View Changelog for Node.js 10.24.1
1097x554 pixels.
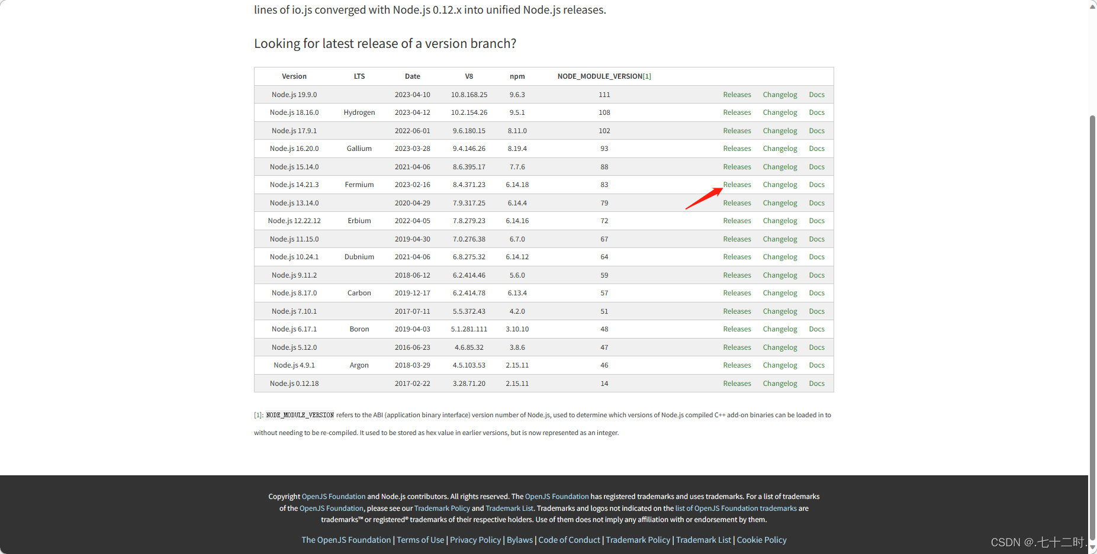780,257
